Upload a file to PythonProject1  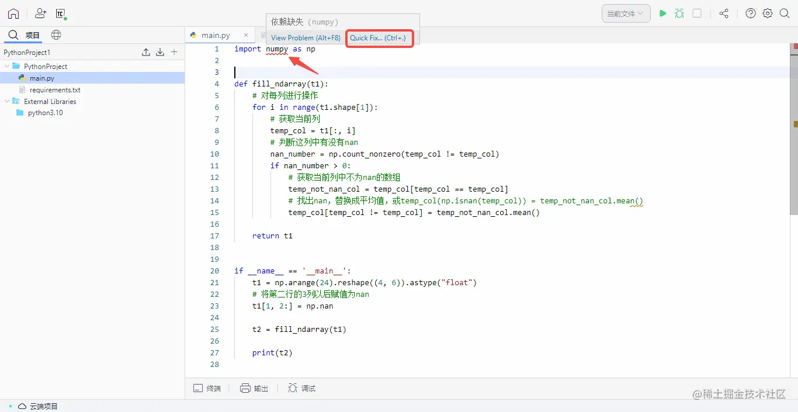[x=146, y=52]
